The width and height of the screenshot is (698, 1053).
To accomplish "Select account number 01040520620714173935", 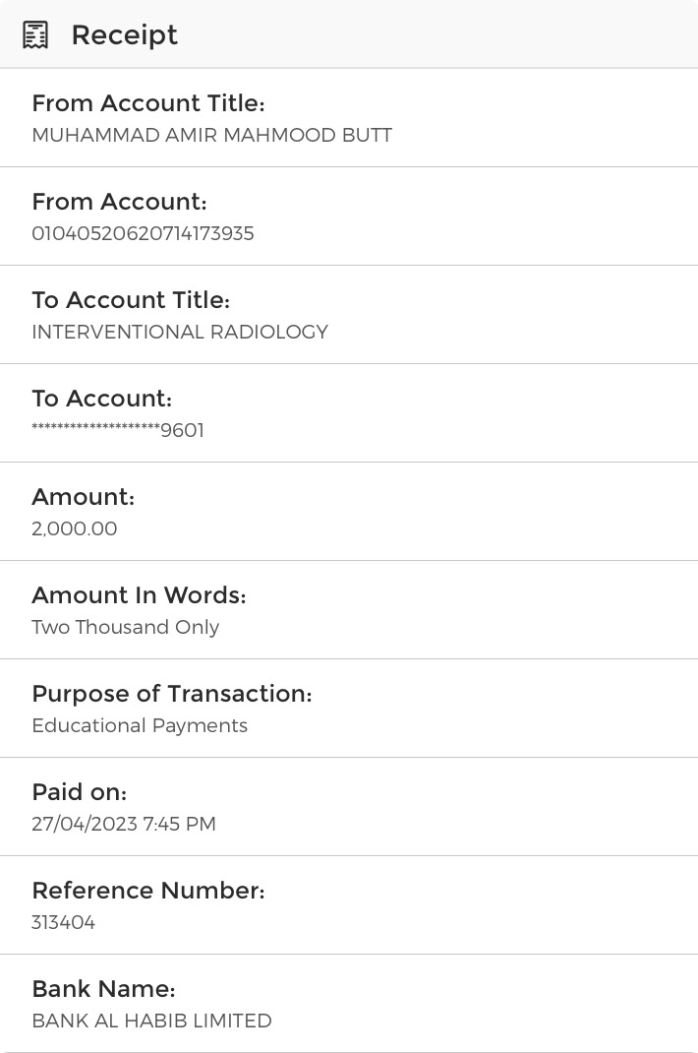I will tap(143, 234).
